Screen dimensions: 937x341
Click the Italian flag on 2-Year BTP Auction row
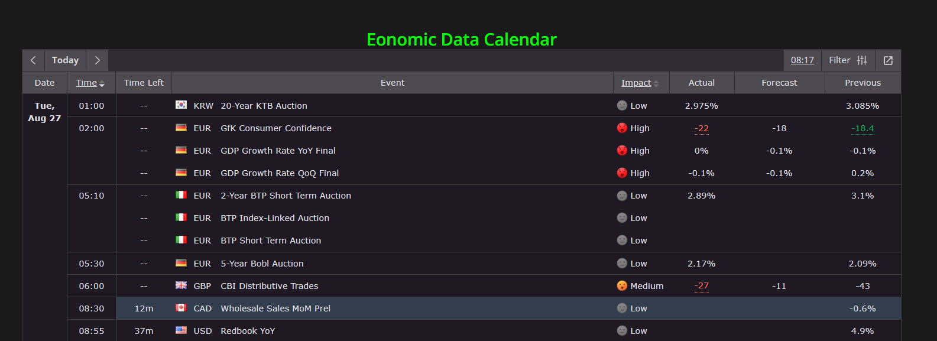click(x=180, y=195)
